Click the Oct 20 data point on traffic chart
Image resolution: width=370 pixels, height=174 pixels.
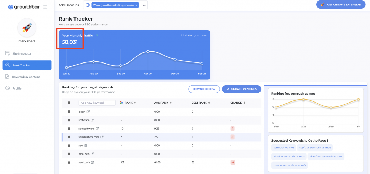tap(148, 51)
